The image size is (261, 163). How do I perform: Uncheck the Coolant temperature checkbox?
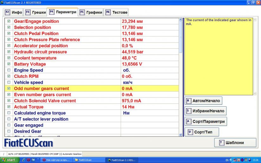click(9, 58)
